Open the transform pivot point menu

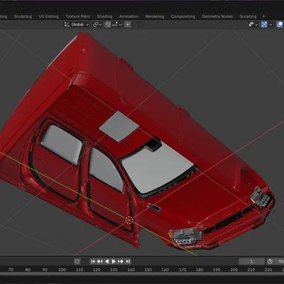(x=97, y=24)
